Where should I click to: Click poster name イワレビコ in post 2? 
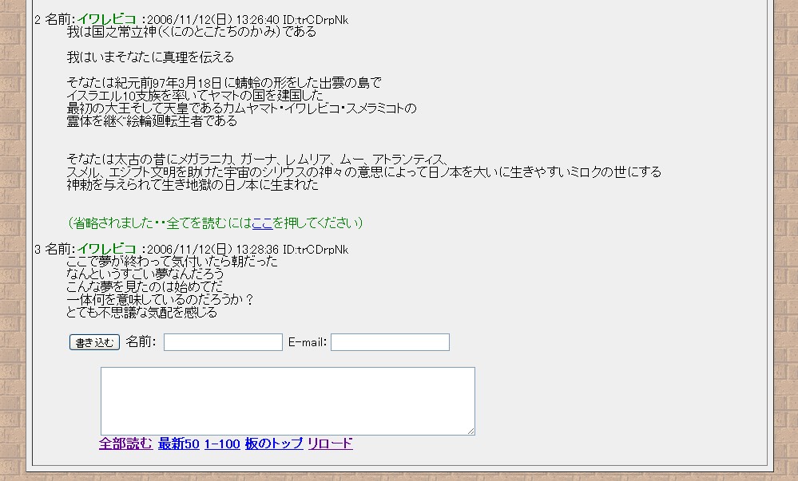point(106,19)
